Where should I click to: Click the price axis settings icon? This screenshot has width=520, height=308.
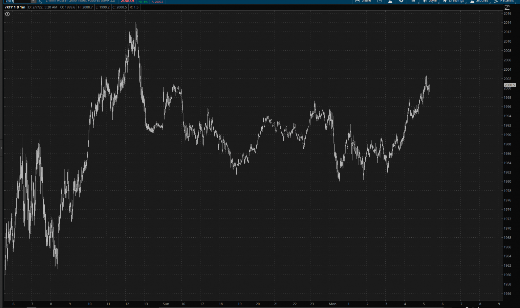(507, 7)
